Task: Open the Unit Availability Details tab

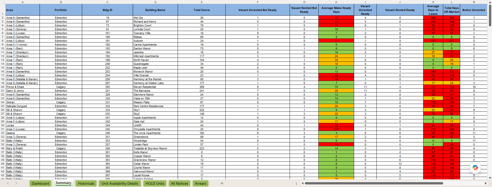Action: coord(120,183)
